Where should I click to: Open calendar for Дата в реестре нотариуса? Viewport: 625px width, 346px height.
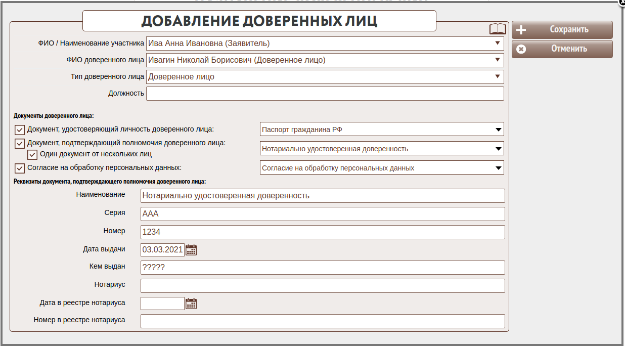(x=191, y=304)
